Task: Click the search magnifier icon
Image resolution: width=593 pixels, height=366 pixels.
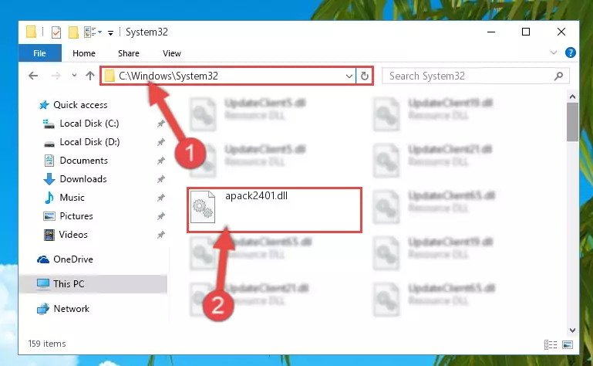Action: (558, 76)
